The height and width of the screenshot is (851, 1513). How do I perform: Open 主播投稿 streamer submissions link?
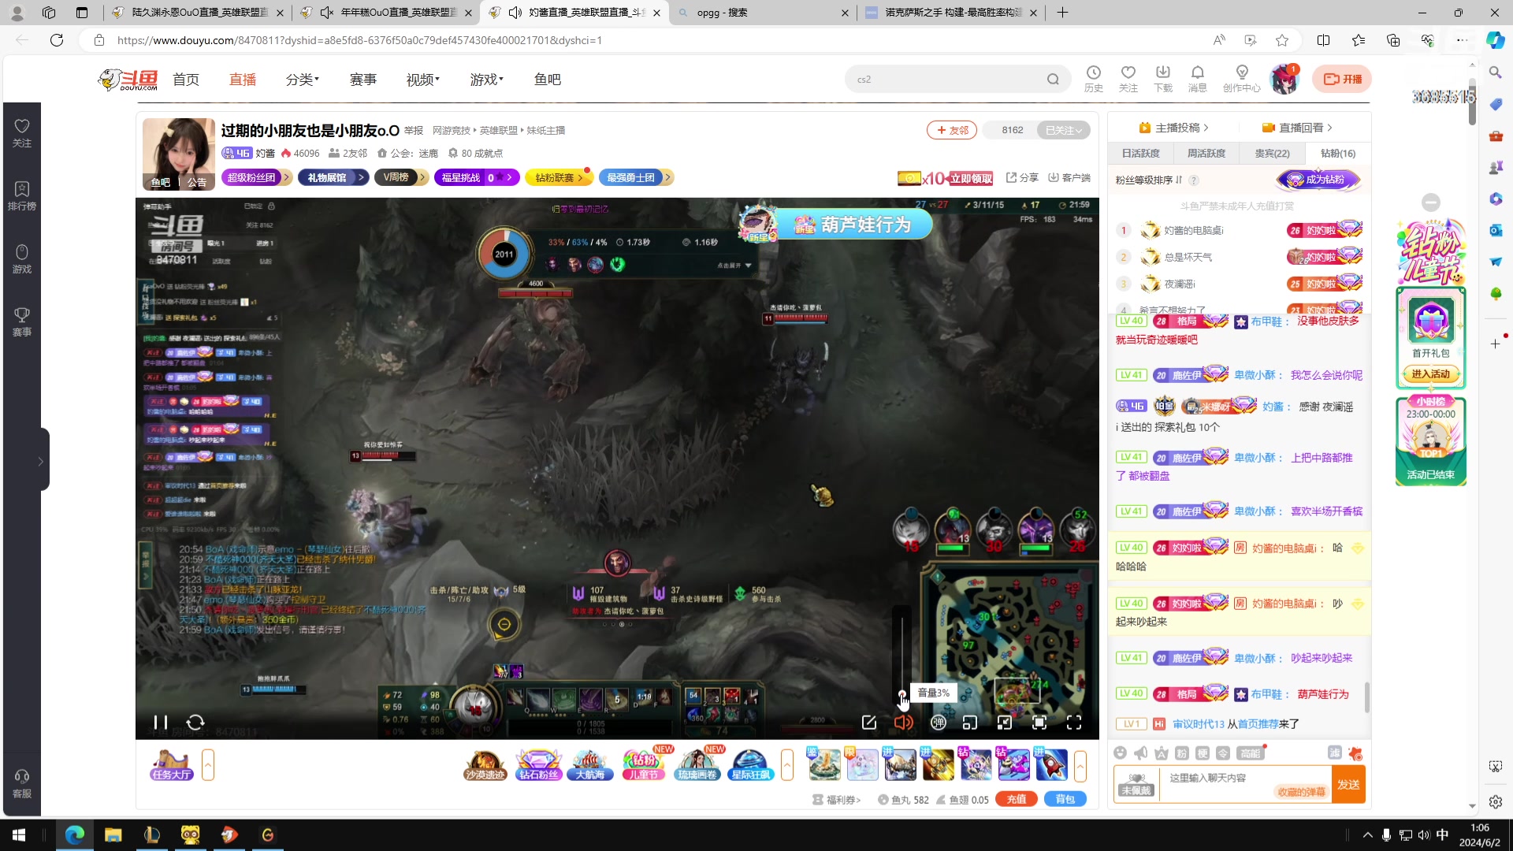pyautogui.click(x=1173, y=128)
